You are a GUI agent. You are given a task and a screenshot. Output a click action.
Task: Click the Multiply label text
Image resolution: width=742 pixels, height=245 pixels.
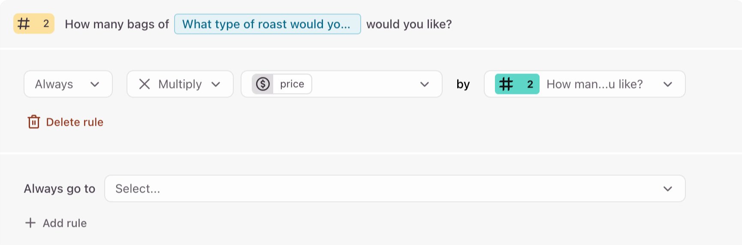click(x=180, y=84)
